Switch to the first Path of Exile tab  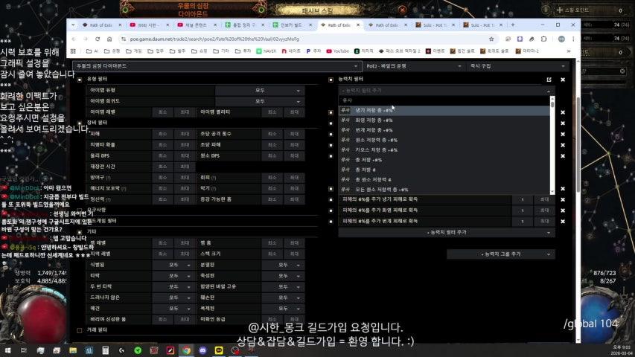point(101,25)
